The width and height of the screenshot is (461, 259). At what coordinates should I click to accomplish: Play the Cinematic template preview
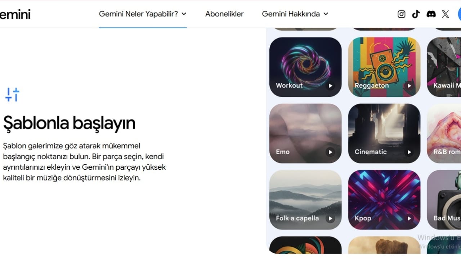(x=409, y=152)
